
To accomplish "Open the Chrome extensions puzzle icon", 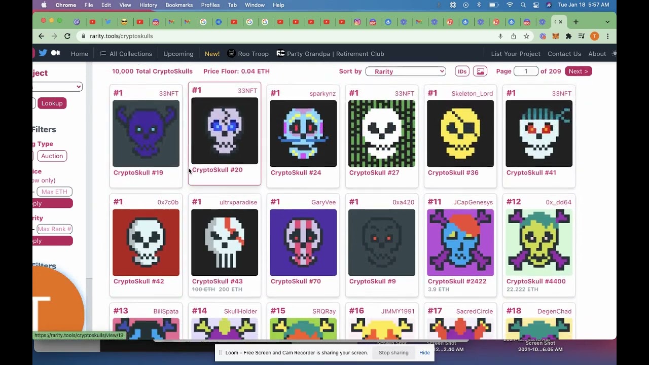I will [568, 36].
